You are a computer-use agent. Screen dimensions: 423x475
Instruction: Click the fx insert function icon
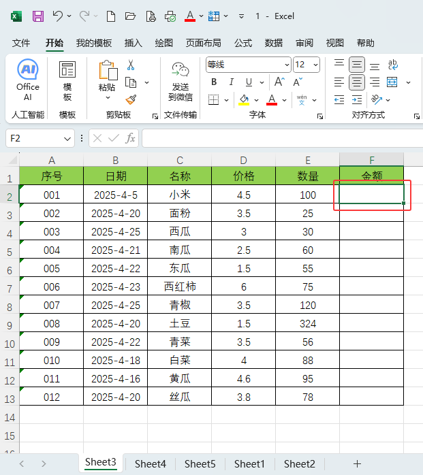(x=130, y=138)
